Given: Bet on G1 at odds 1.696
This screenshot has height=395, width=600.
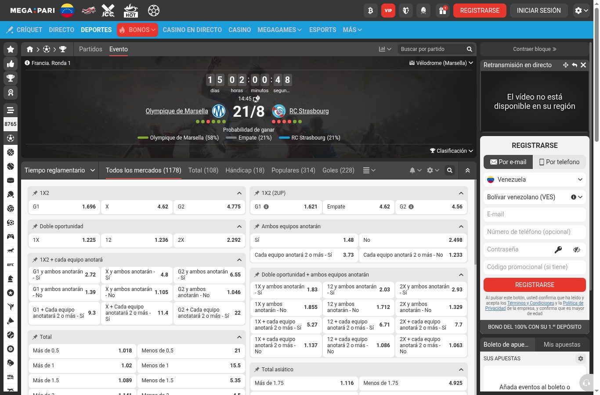Looking at the screenshot, I should click(64, 207).
